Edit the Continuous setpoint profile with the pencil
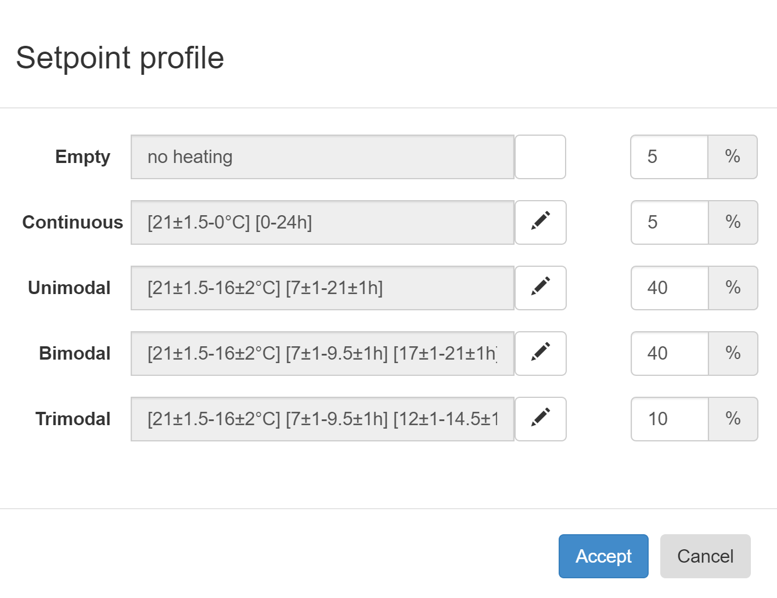 [x=540, y=222]
